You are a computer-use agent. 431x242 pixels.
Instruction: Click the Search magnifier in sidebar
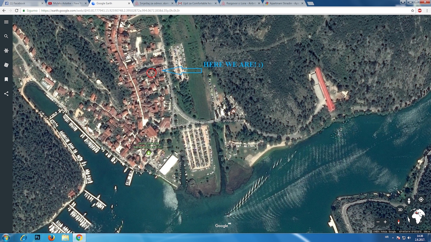(6, 36)
